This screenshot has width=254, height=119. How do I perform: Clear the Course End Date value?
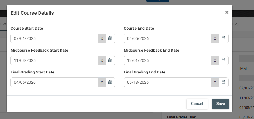[215, 38]
